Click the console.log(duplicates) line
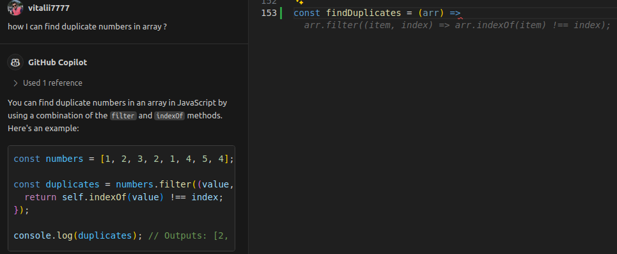617x254 pixels. pyautogui.click(x=78, y=235)
